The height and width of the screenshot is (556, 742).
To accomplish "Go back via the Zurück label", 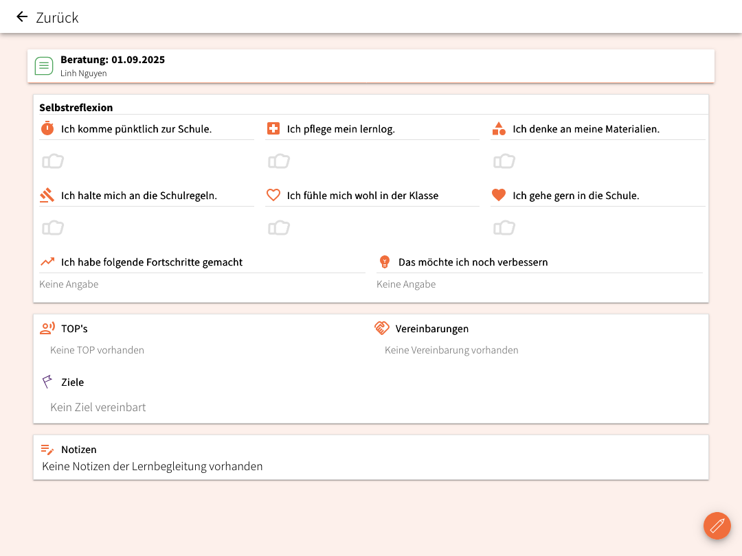I will pyautogui.click(x=57, y=18).
